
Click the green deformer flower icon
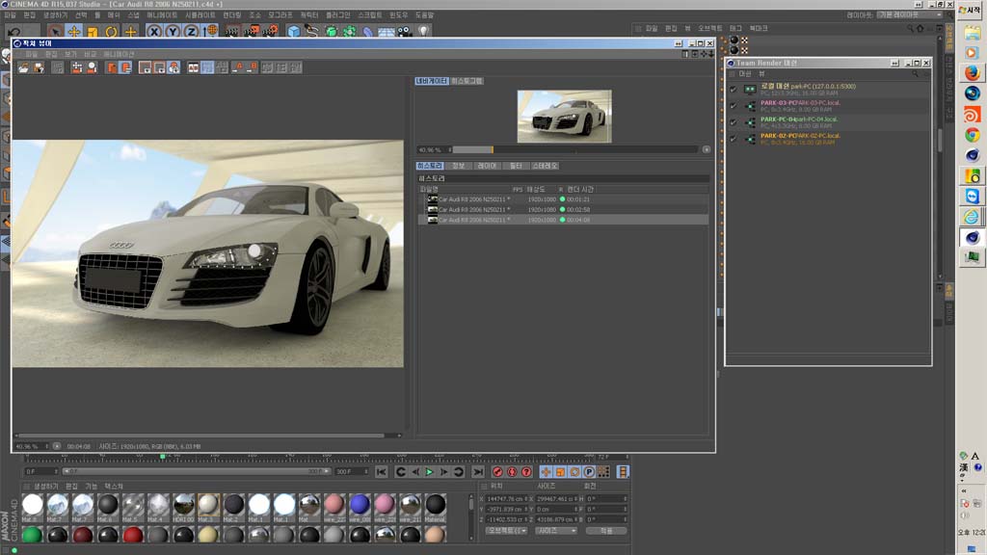click(x=349, y=31)
